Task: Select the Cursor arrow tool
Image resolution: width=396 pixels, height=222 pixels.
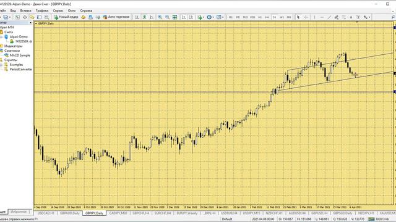Action: pyautogui.click(x=298, y=17)
